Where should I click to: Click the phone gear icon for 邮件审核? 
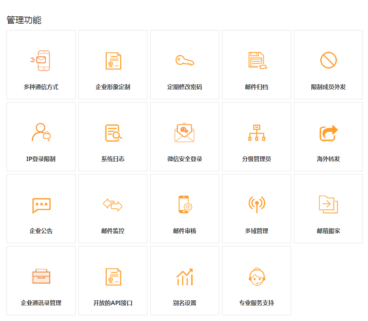click(x=185, y=204)
